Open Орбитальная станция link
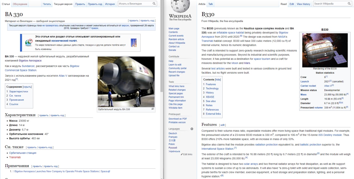This screenshot has width=354, height=179. coord(23,153)
